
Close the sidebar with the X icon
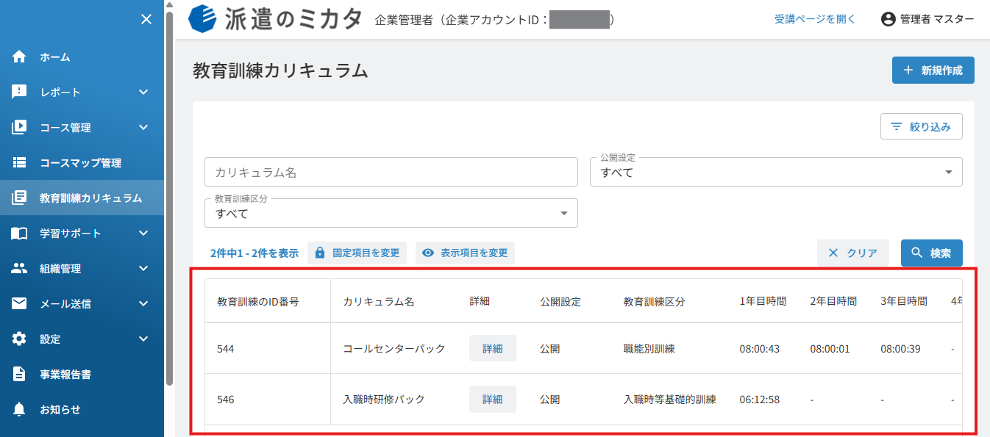(146, 19)
